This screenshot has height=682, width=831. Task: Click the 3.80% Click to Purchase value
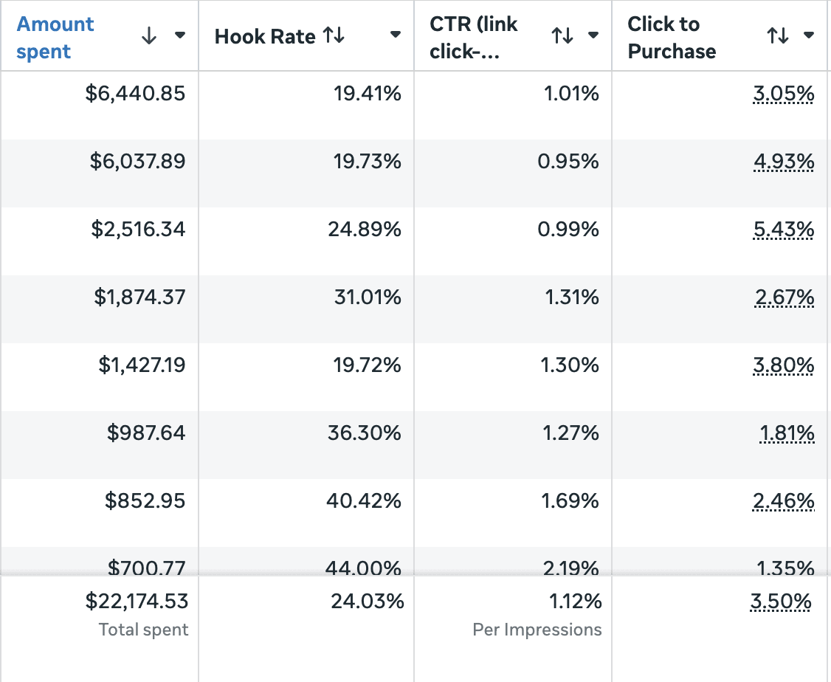point(784,365)
